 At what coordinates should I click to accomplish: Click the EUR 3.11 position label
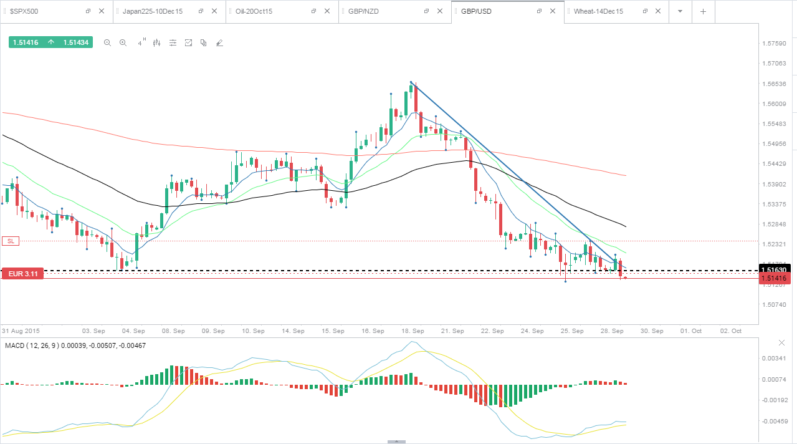pos(23,273)
